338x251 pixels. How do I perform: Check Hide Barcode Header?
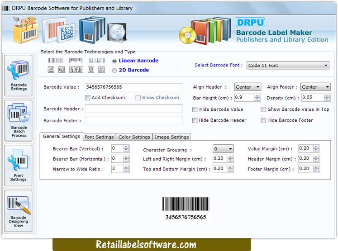(195, 120)
